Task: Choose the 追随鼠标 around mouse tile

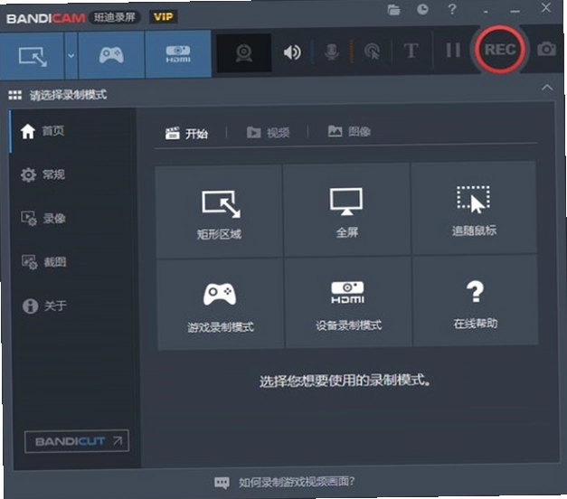Action: (x=474, y=208)
